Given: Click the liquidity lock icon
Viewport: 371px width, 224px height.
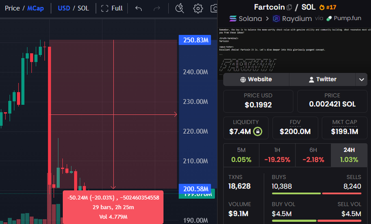Looking at the screenshot, I should tap(257, 131).
